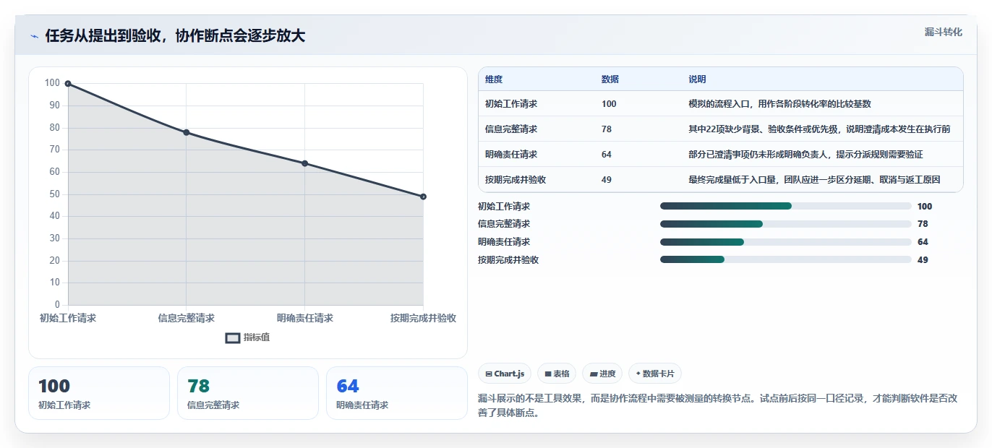This screenshot has height=448, width=992.
Task: Click the table value 78
Action: pyautogui.click(x=607, y=129)
